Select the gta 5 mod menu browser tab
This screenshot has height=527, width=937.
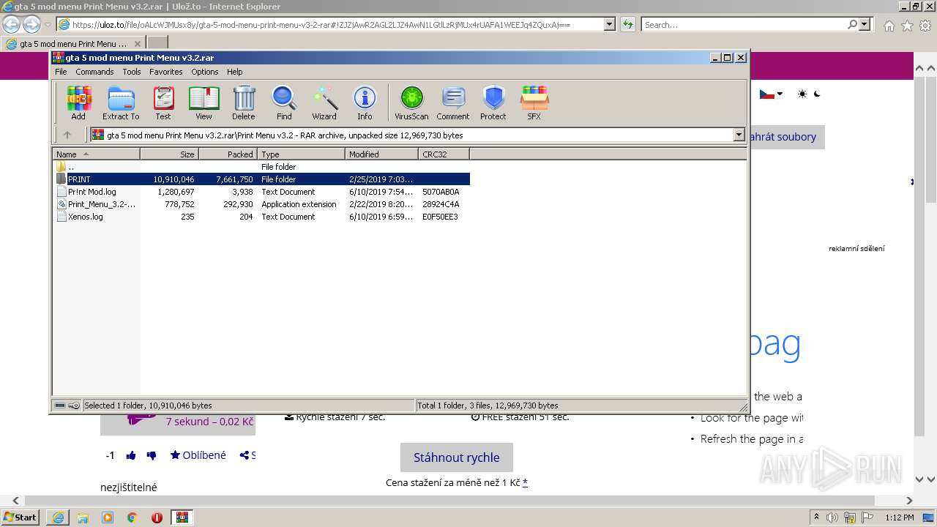(x=73, y=43)
